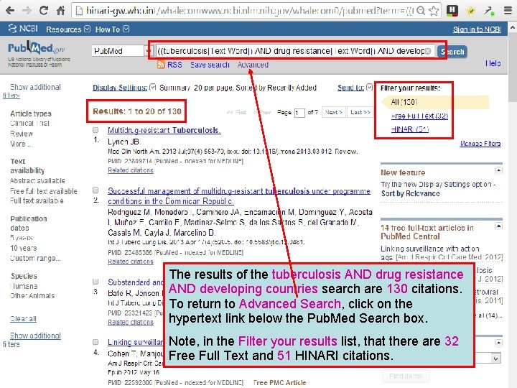Viewport: 517px width, 388px height.
Task: Collapse the New feature panel
Action: (x=498, y=170)
